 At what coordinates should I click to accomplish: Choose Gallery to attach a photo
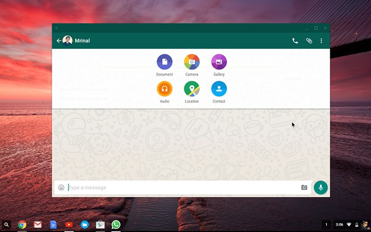[219, 62]
